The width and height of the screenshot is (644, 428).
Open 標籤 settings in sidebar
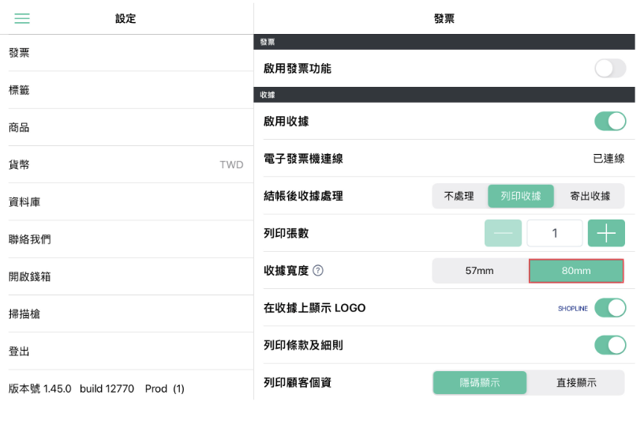click(x=126, y=90)
